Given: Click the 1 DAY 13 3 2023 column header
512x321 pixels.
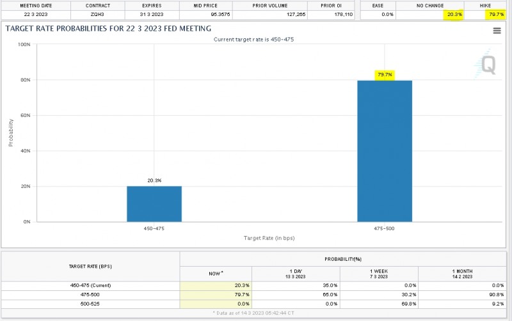Looking at the screenshot, I should point(296,274).
